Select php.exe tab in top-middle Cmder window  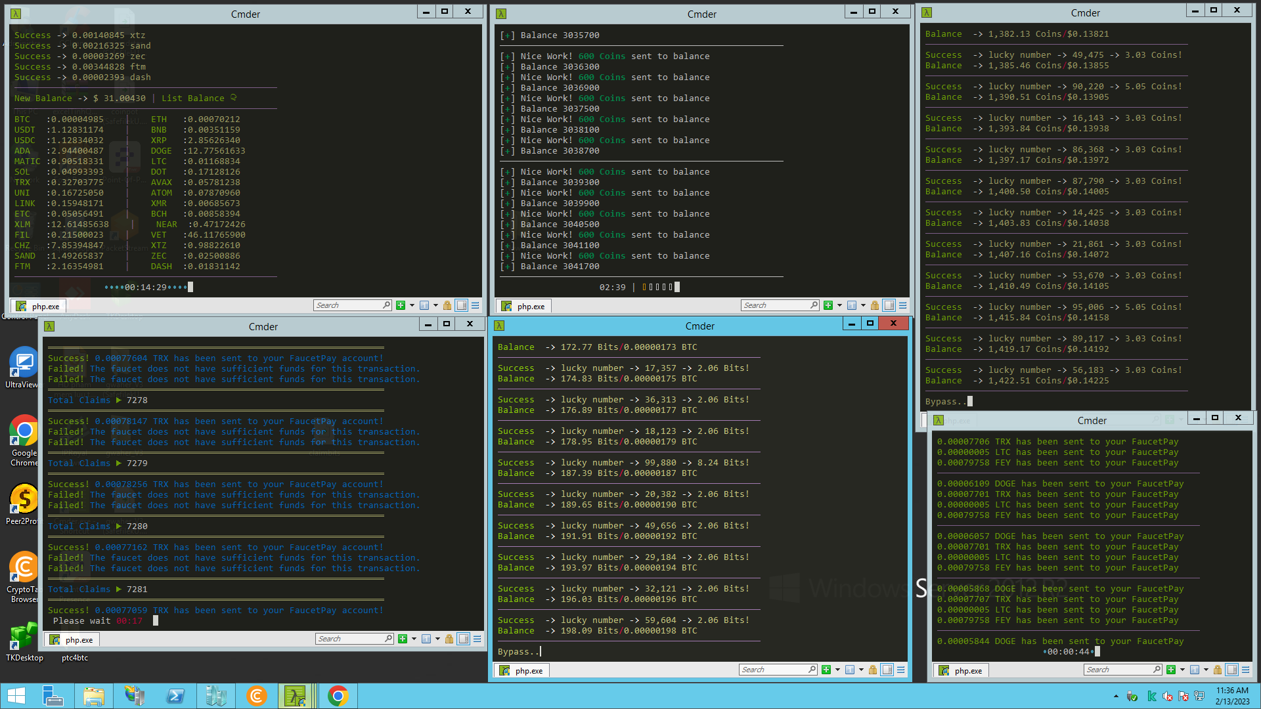point(523,306)
